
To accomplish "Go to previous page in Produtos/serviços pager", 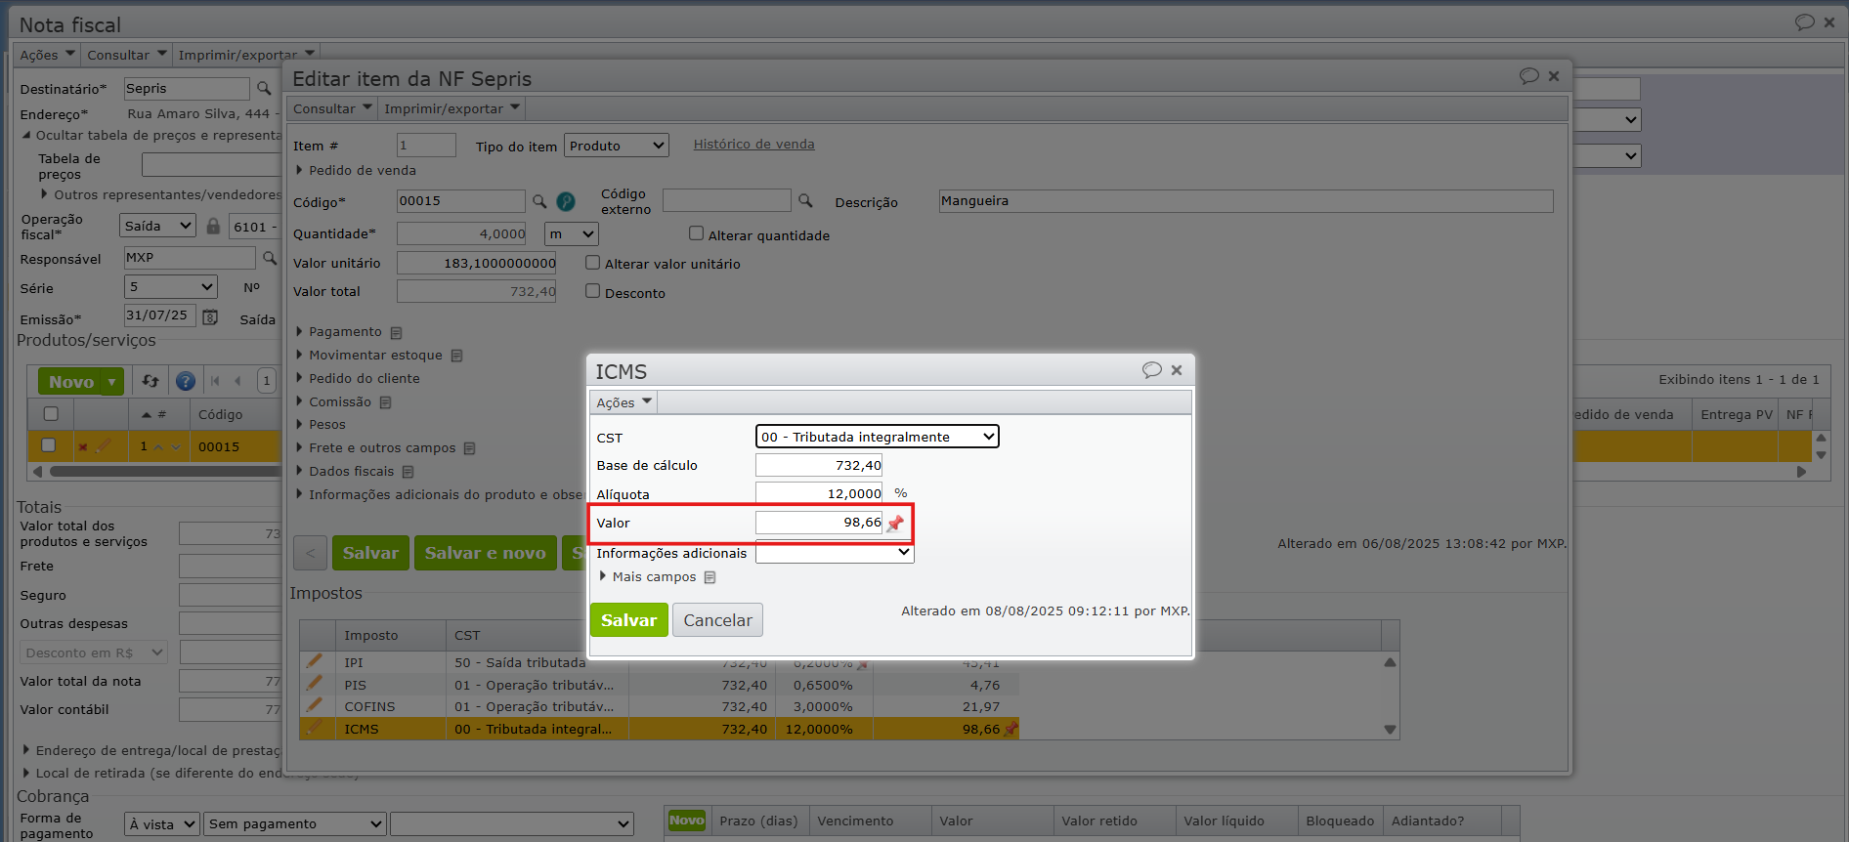I will (237, 381).
